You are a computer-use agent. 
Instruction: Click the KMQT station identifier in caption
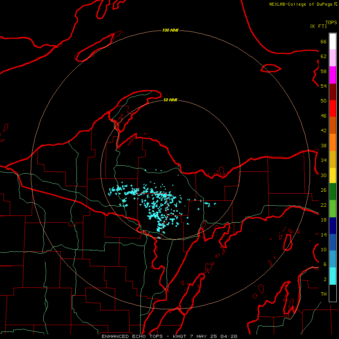pos(180,336)
